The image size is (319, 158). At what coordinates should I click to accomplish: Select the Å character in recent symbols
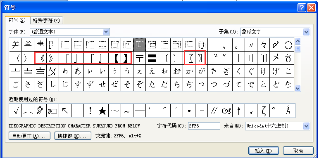coord(288,111)
